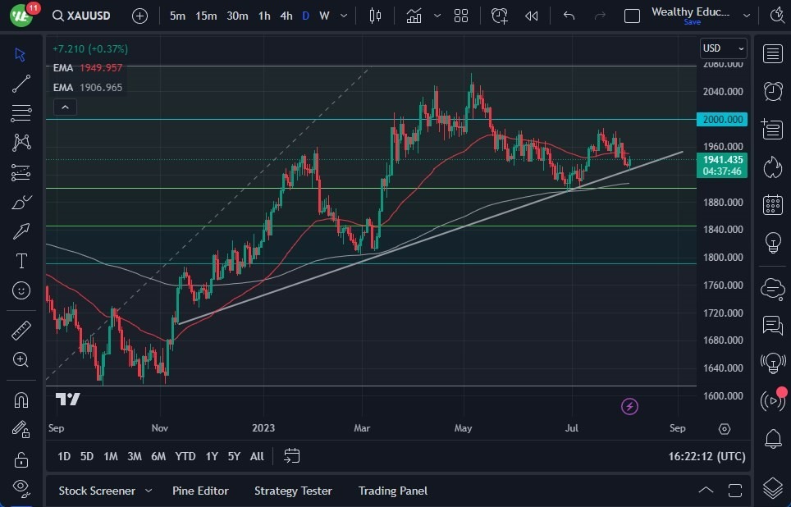Image resolution: width=791 pixels, height=507 pixels.
Task: Open the USD currency dropdown
Action: point(723,48)
